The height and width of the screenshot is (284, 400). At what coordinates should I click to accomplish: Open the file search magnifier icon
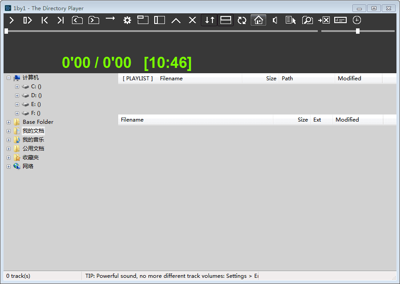(x=308, y=20)
